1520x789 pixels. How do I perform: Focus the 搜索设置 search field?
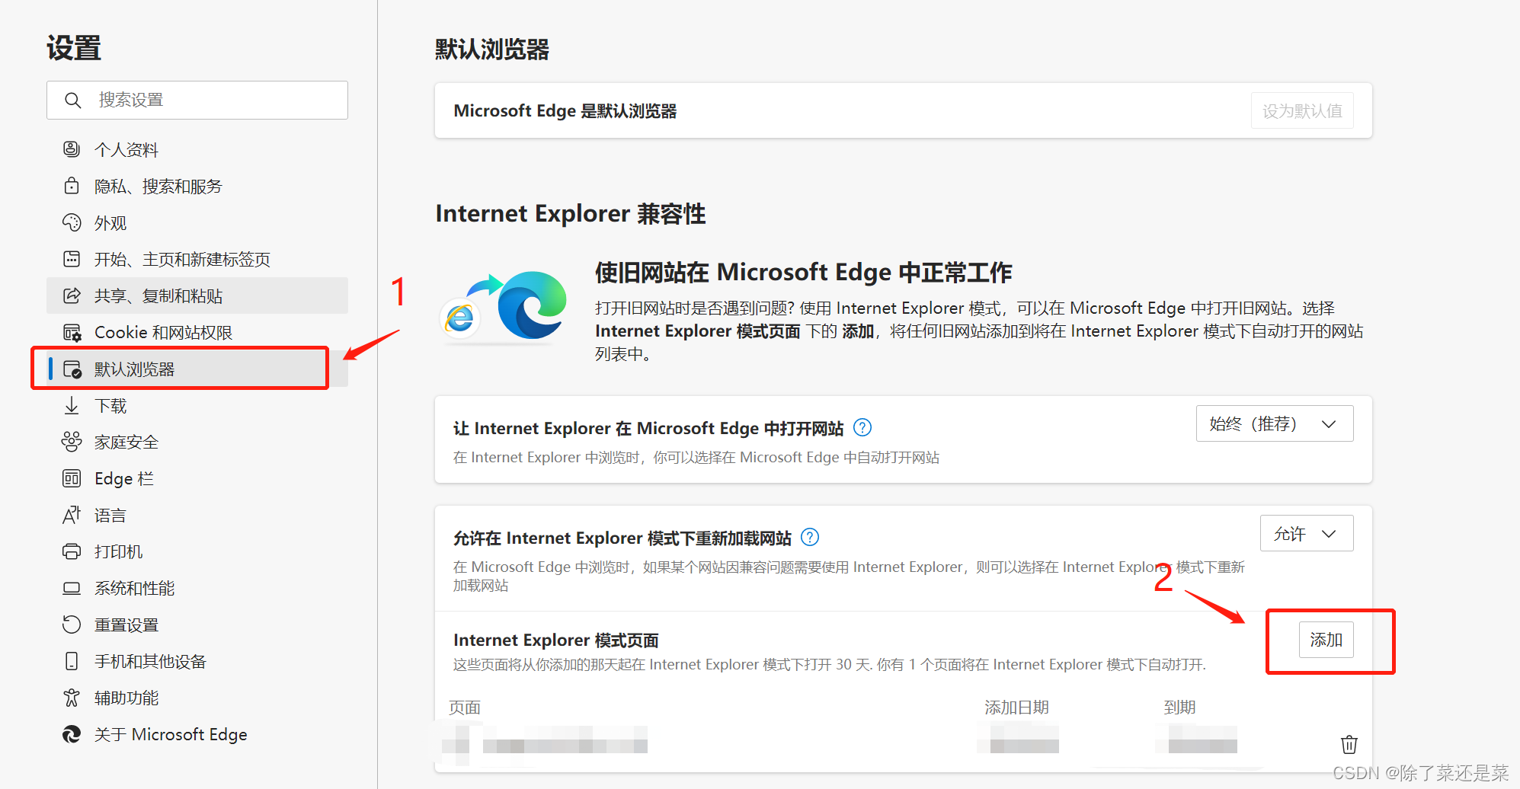click(197, 101)
